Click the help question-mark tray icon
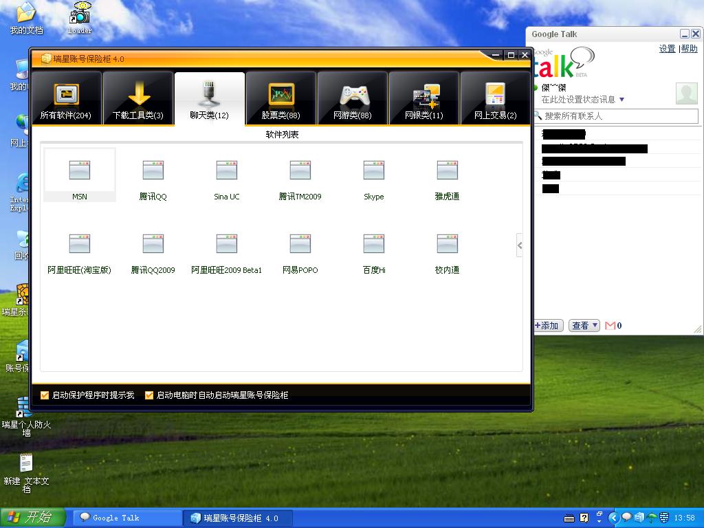This screenshot has width=704, height=528. tap(584, 518)
